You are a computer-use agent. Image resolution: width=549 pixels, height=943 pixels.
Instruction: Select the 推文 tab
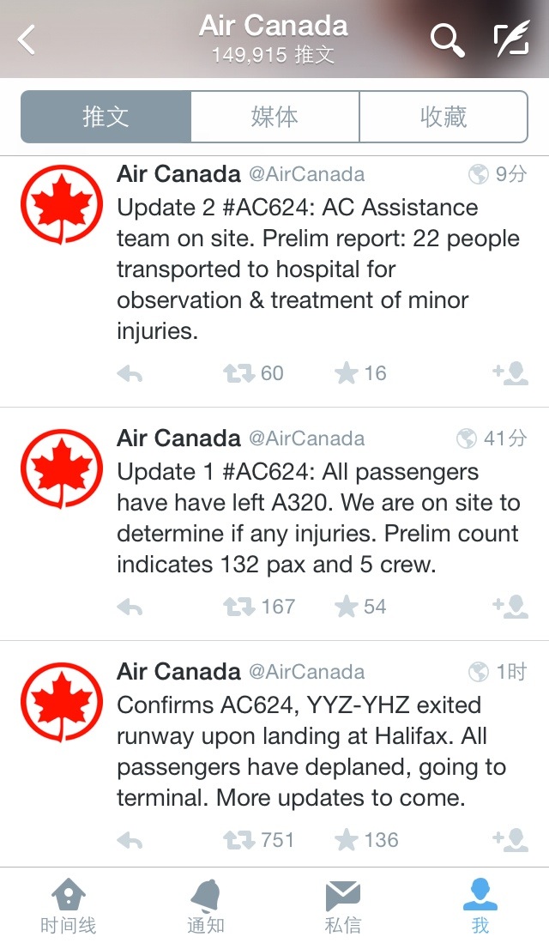tap(106, 117)
